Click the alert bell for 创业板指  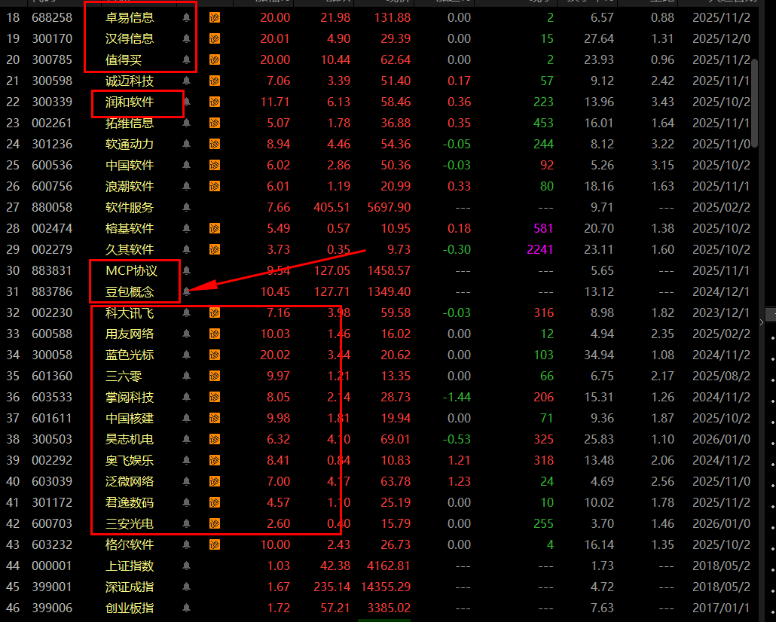[186, 608]
